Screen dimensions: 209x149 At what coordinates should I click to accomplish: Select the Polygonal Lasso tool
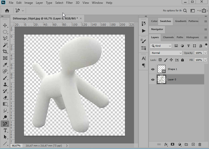(x=5, y=38)
